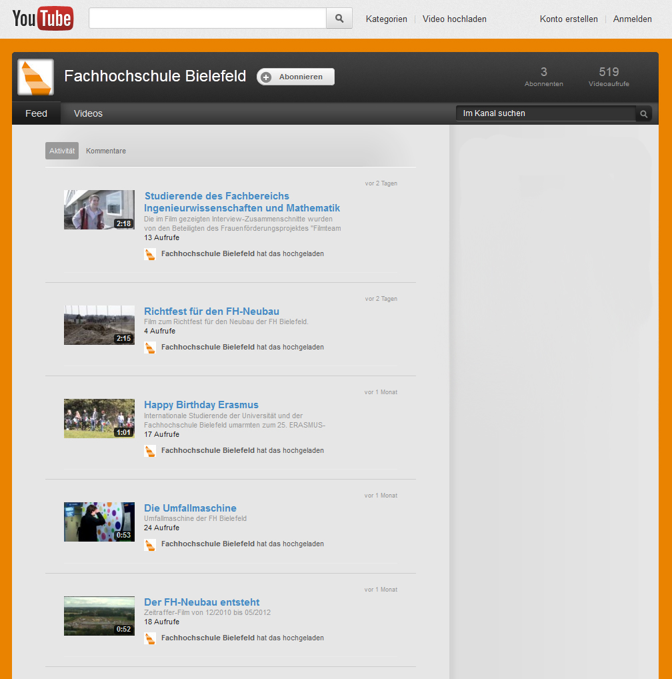Click uploader icon below Die Umfallmaschine
Viewport: 672px width, 679px height.
pos(150,544)
